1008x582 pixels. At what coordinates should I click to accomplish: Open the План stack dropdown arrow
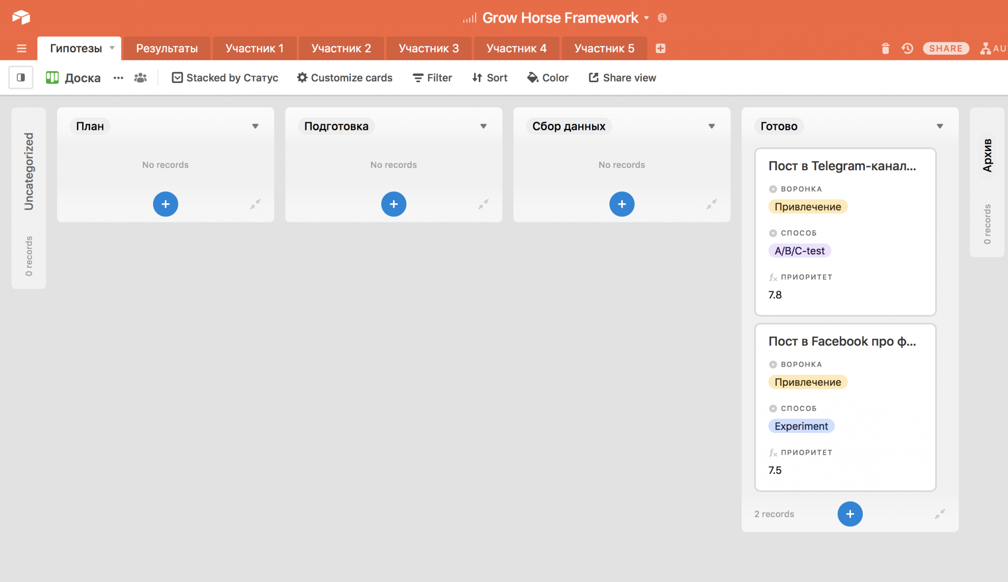(x=255, y=126)
